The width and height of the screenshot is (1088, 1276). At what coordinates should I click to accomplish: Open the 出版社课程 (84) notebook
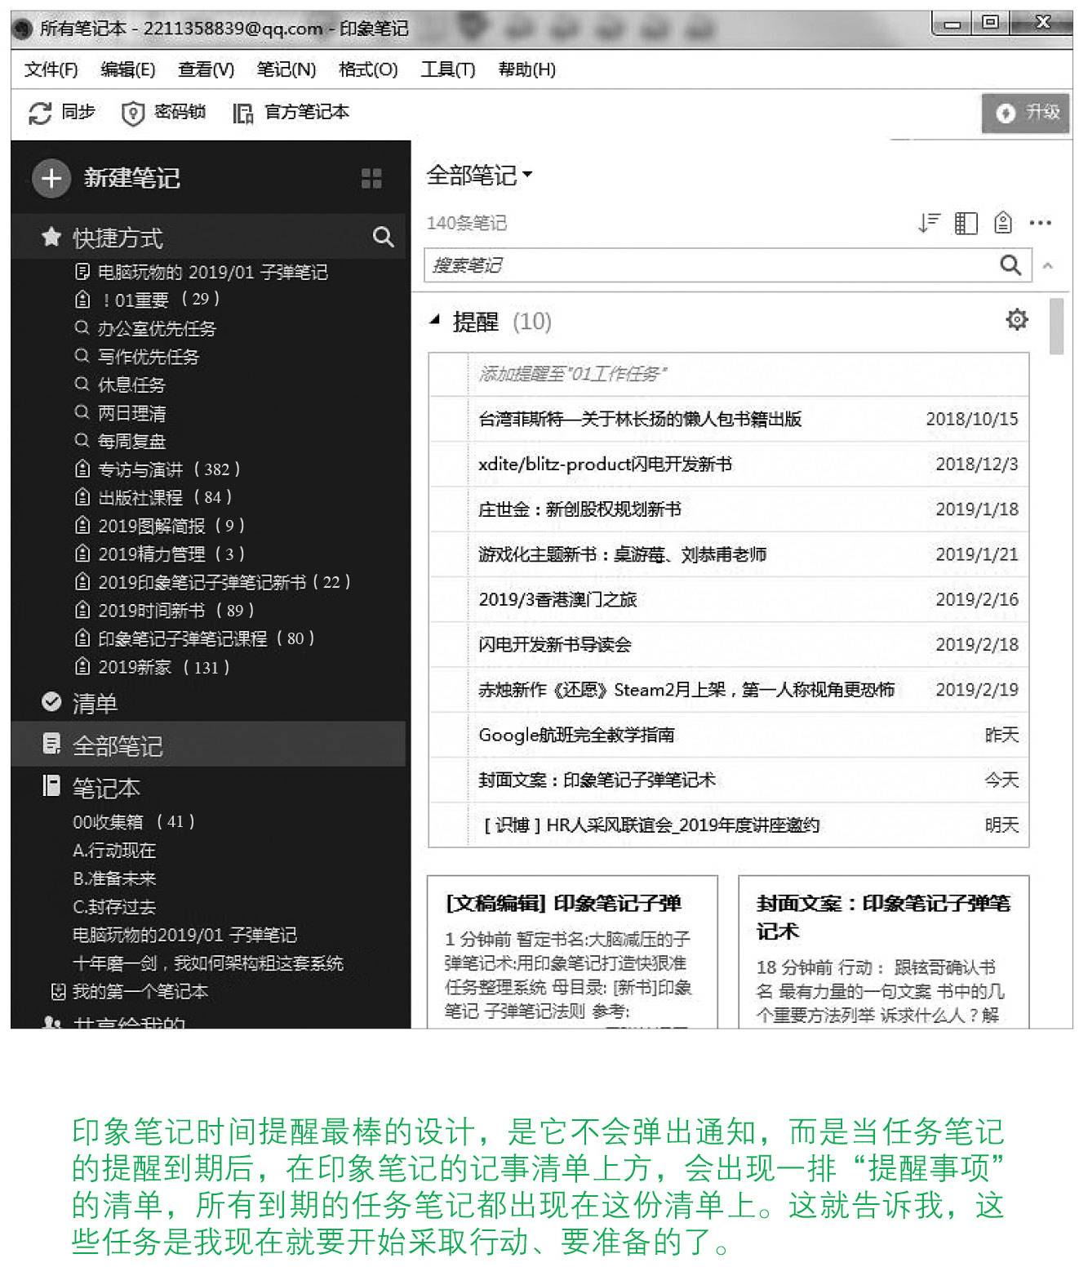[x=165, y=497]
